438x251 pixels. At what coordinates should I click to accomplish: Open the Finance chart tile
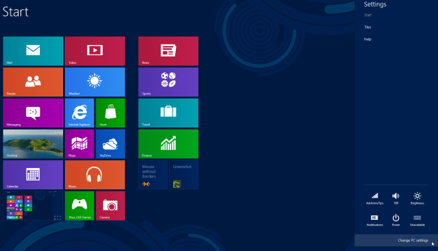tap(168, 144)
